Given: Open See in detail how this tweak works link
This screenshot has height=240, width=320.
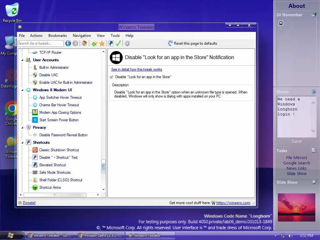Looking at the screenshot, I should pos(137,69).
